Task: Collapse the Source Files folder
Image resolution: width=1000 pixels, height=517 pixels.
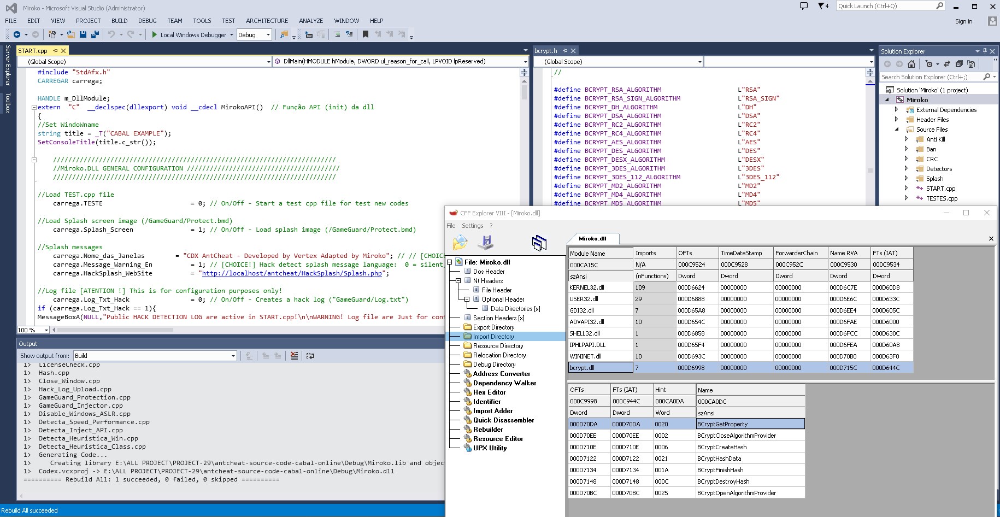Action: tap(897, 130)
